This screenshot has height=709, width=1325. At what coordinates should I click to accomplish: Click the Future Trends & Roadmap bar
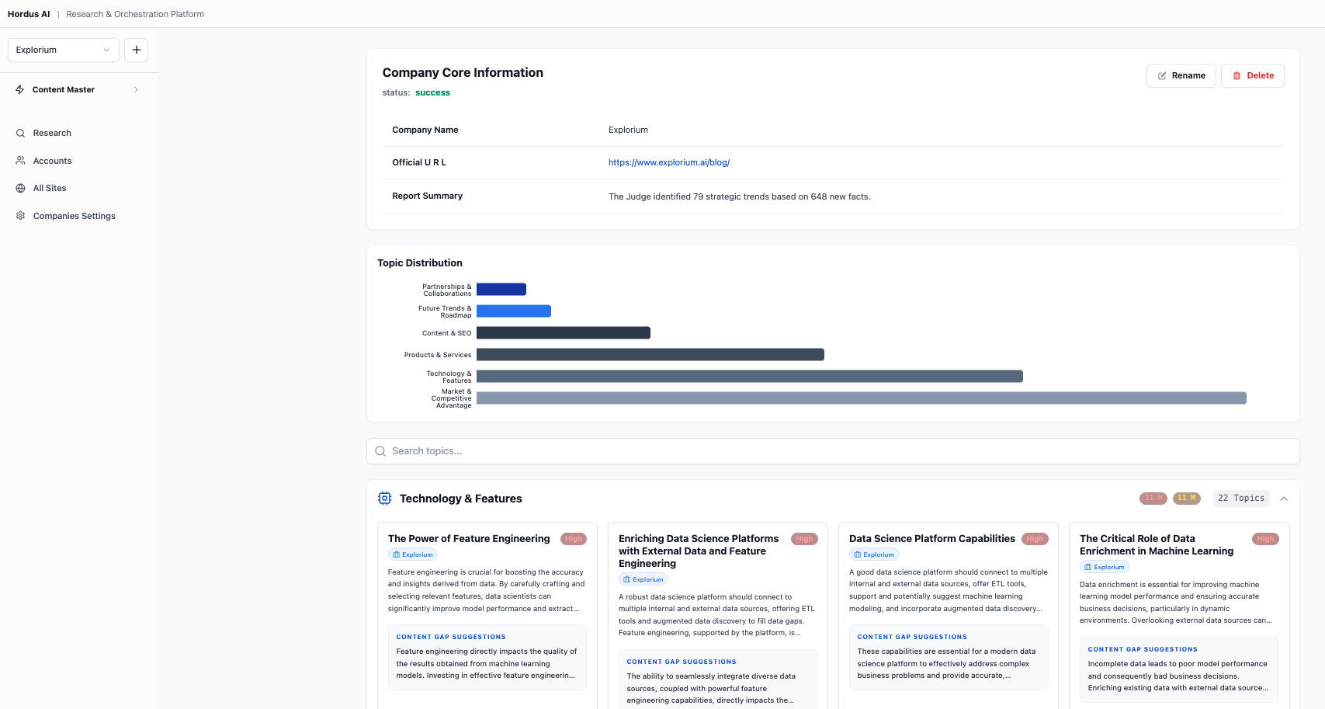(514, 311)
